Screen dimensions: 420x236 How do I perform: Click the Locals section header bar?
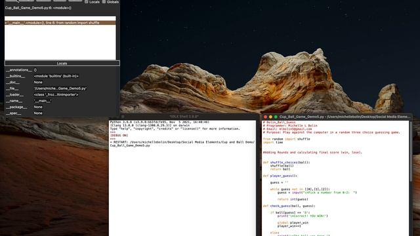tap(62, 64)
